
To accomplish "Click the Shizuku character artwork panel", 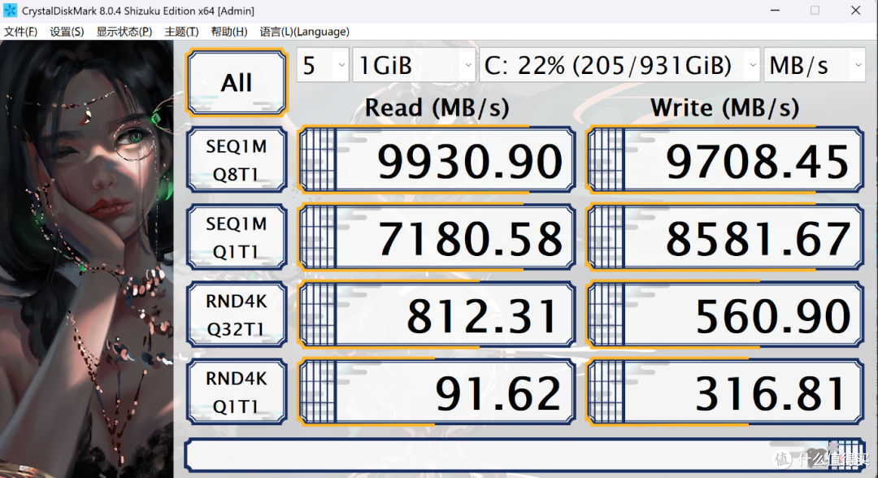I will (x=87, y=259).
